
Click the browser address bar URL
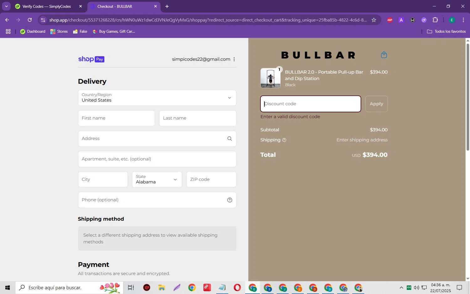point(208,20)
